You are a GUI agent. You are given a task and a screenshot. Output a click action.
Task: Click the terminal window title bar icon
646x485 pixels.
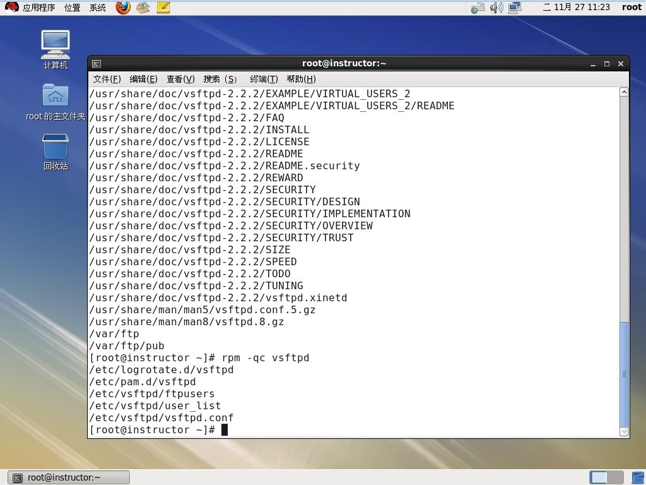[x=97, y=64]
